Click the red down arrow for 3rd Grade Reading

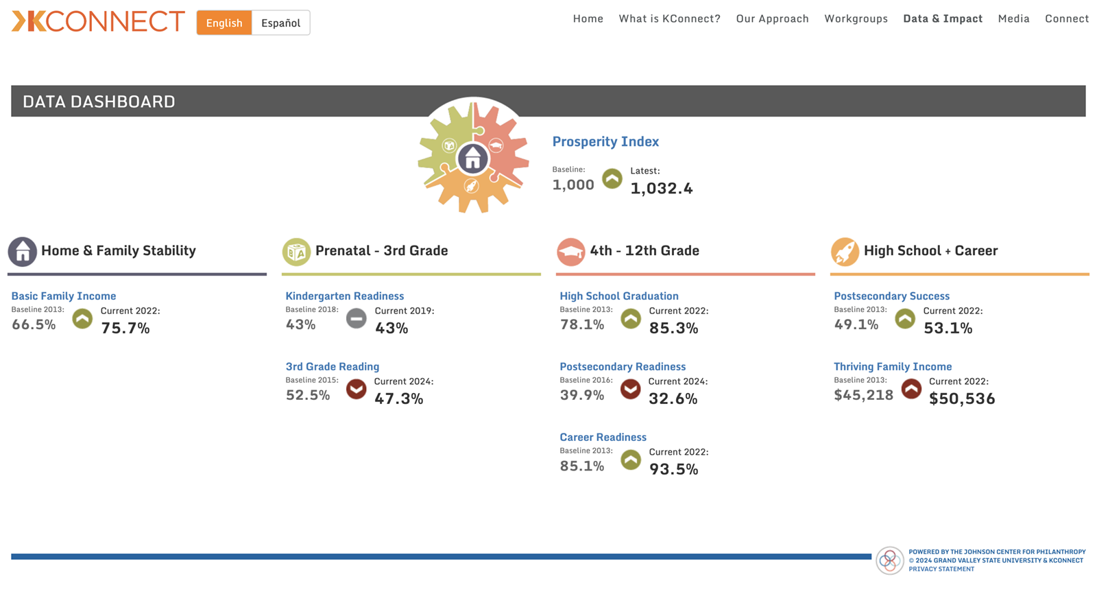(x=356, y=389)
